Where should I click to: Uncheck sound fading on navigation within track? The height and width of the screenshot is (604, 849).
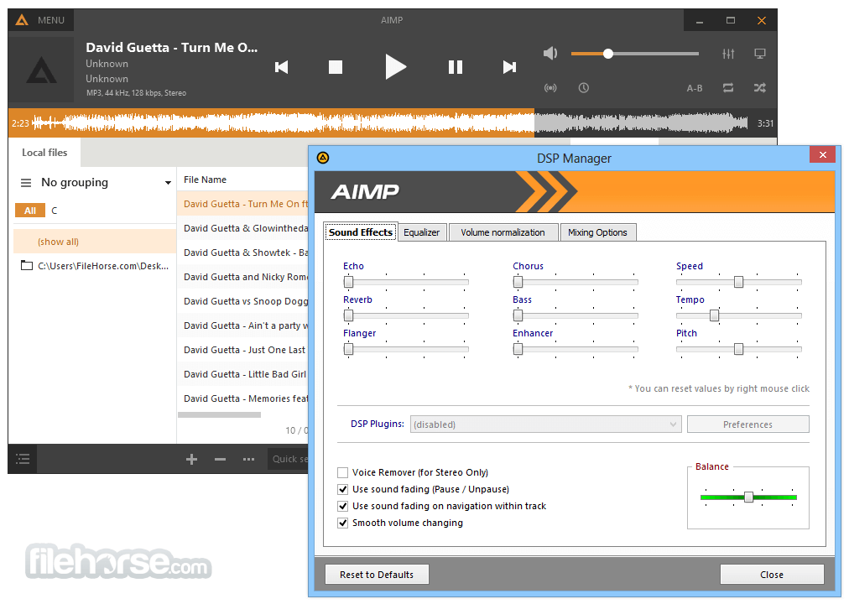tap(343, 506)
